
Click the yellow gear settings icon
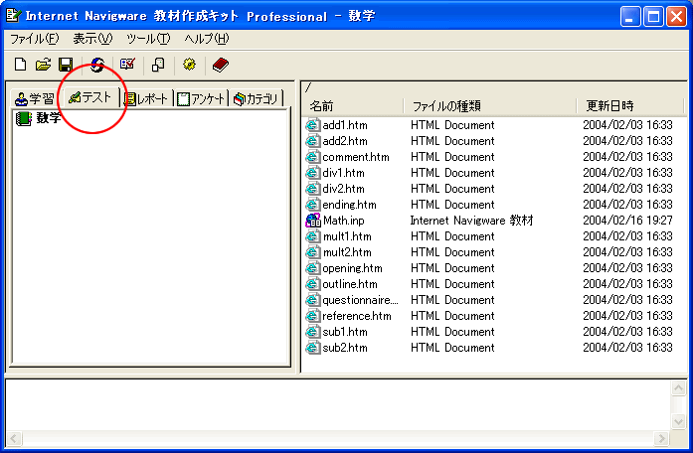[x=189, y=65]
